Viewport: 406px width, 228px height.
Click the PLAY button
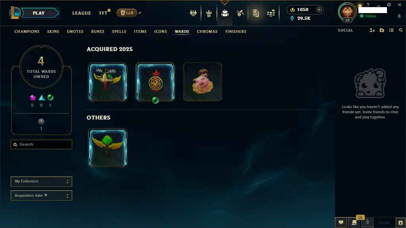39,13
